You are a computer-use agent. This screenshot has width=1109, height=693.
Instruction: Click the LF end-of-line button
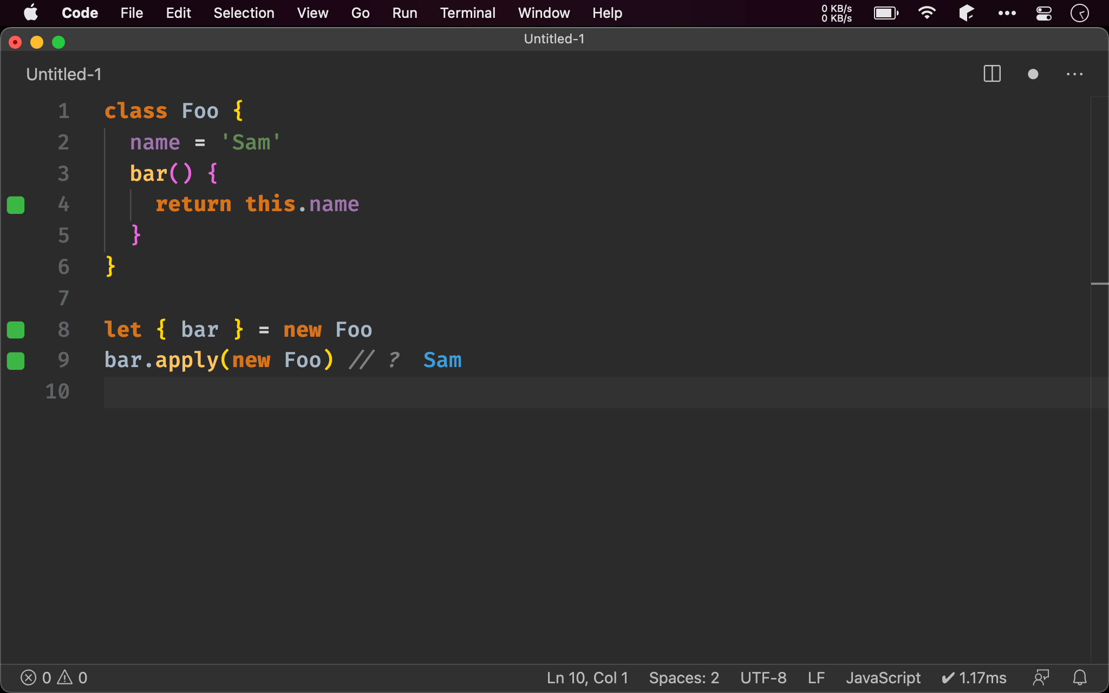pyautogui.click(x=816, y=677)
